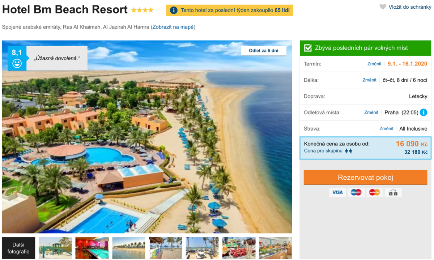
Task: Click the Visa payment card icon
Action: pyautogui.click(x=337, y=192)
